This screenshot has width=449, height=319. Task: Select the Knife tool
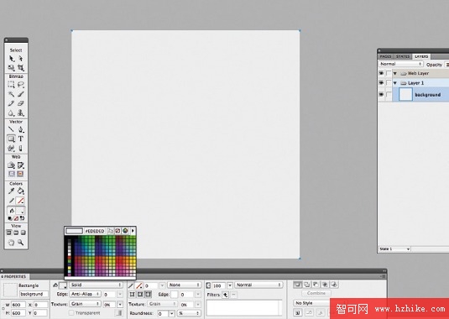point(21,148)
